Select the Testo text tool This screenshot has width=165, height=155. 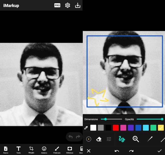pyautogui.click(x=18, y=150)
